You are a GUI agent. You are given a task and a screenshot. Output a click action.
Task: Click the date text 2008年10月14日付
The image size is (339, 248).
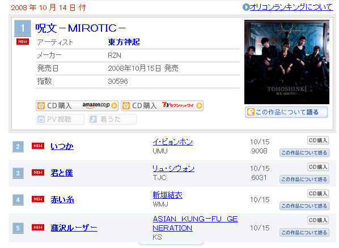coord(48,8)
